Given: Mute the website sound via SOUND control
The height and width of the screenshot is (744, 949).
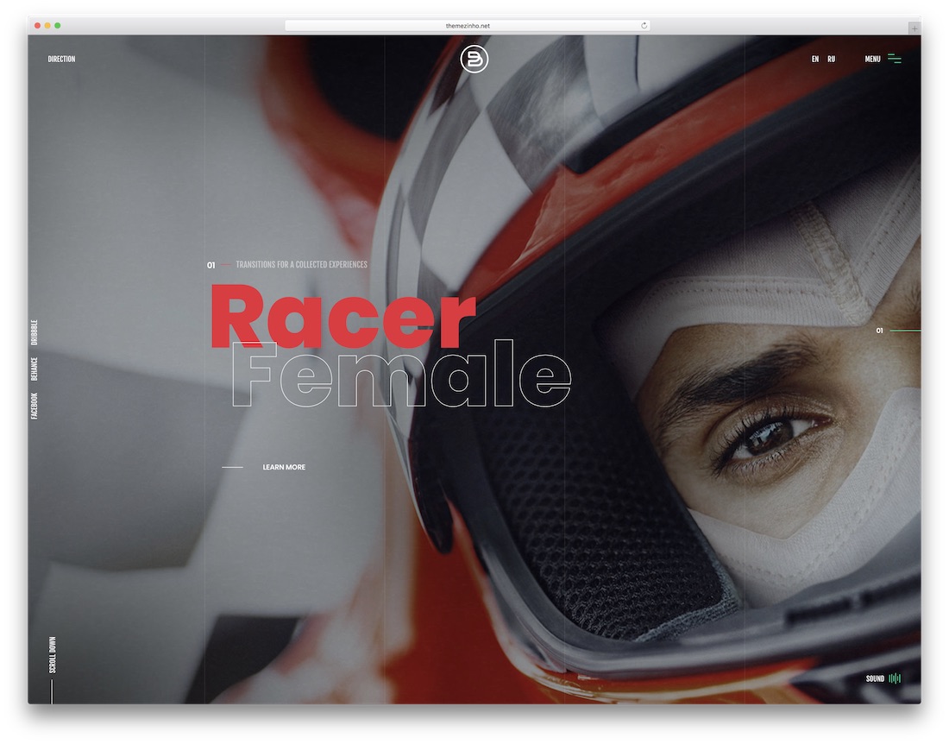Looking at the screenshot, I should [x=874, y=678].
